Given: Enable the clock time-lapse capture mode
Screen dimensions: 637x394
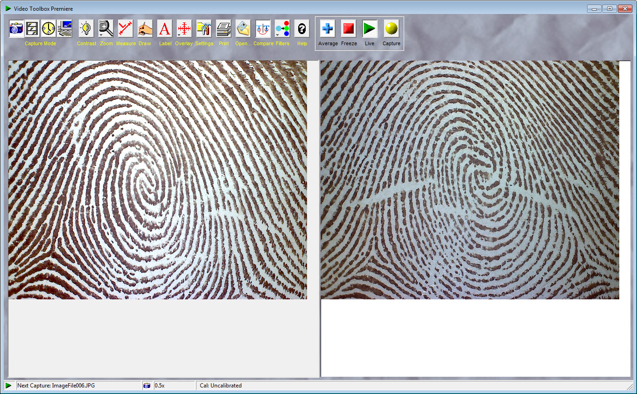Looking at the screenshot, I should click(x=49, y=29).
